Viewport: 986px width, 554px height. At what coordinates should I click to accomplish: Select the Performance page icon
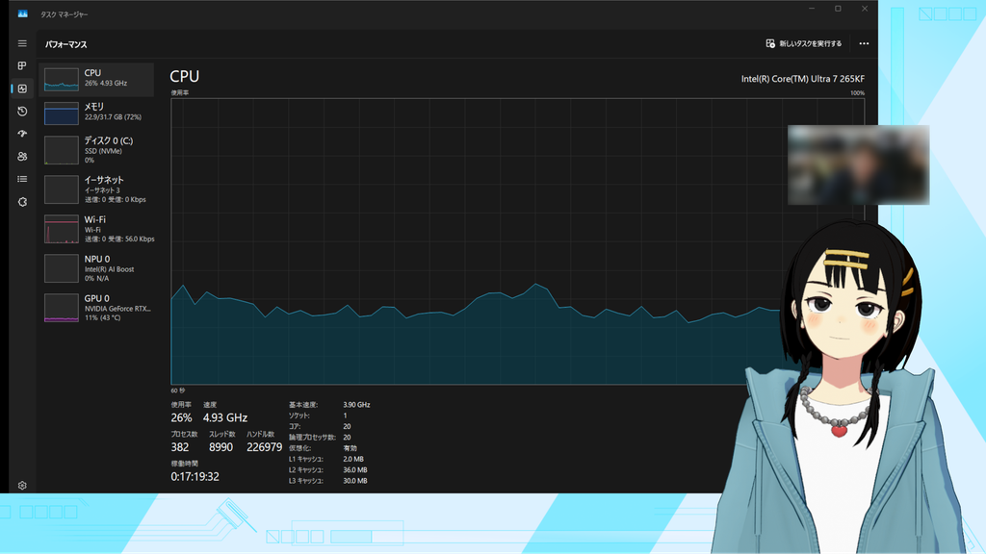[22, 88]
